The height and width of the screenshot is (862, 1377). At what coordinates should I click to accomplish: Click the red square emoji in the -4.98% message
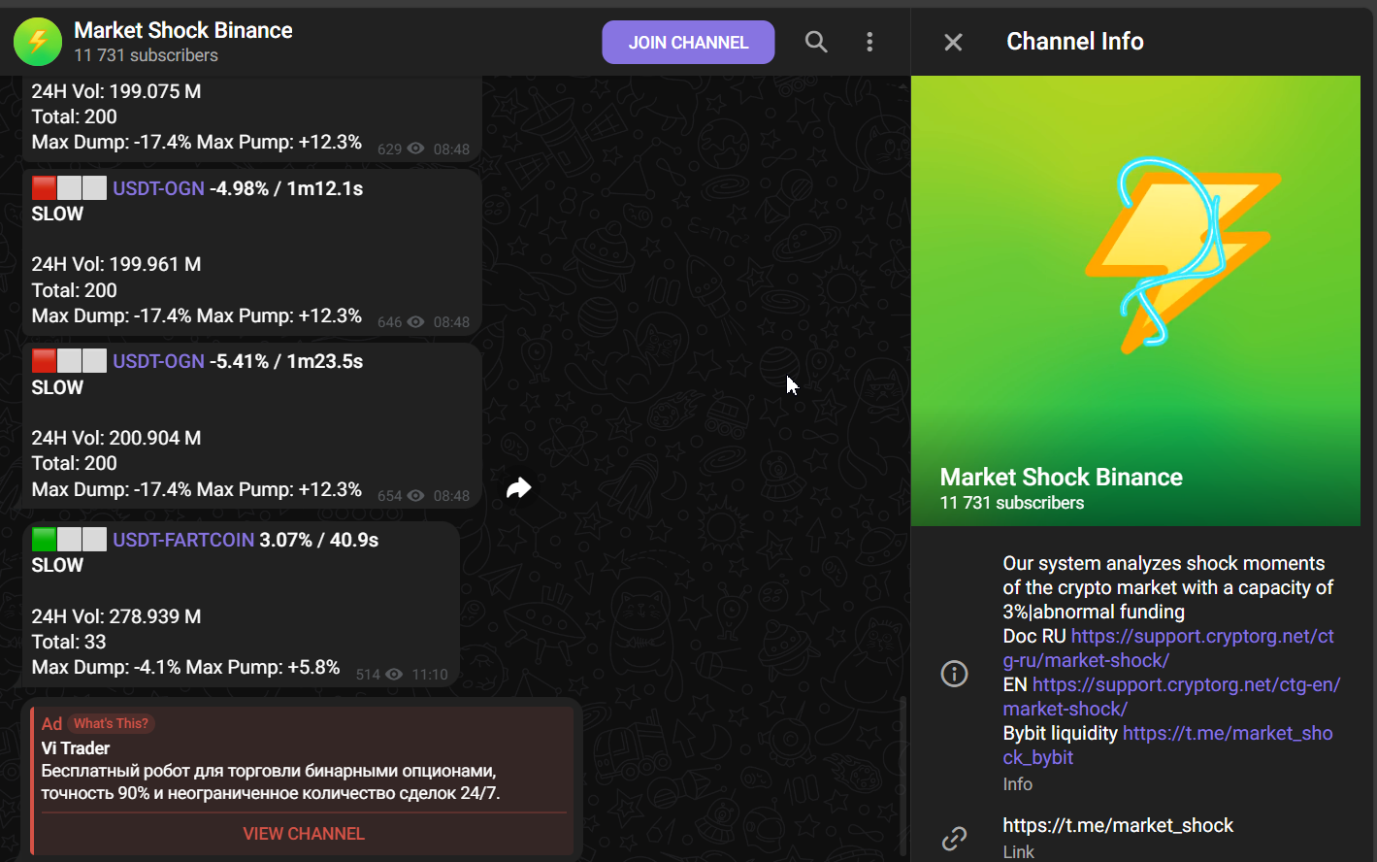click(x=44, y=188)
